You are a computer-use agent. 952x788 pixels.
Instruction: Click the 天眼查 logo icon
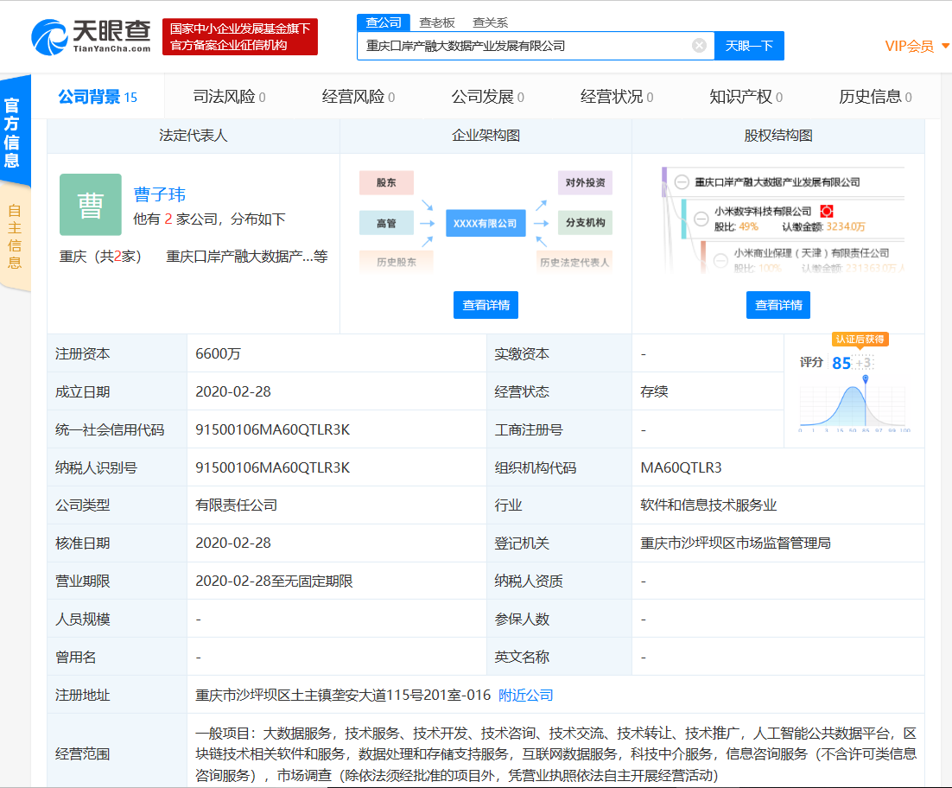coord(52,36)
